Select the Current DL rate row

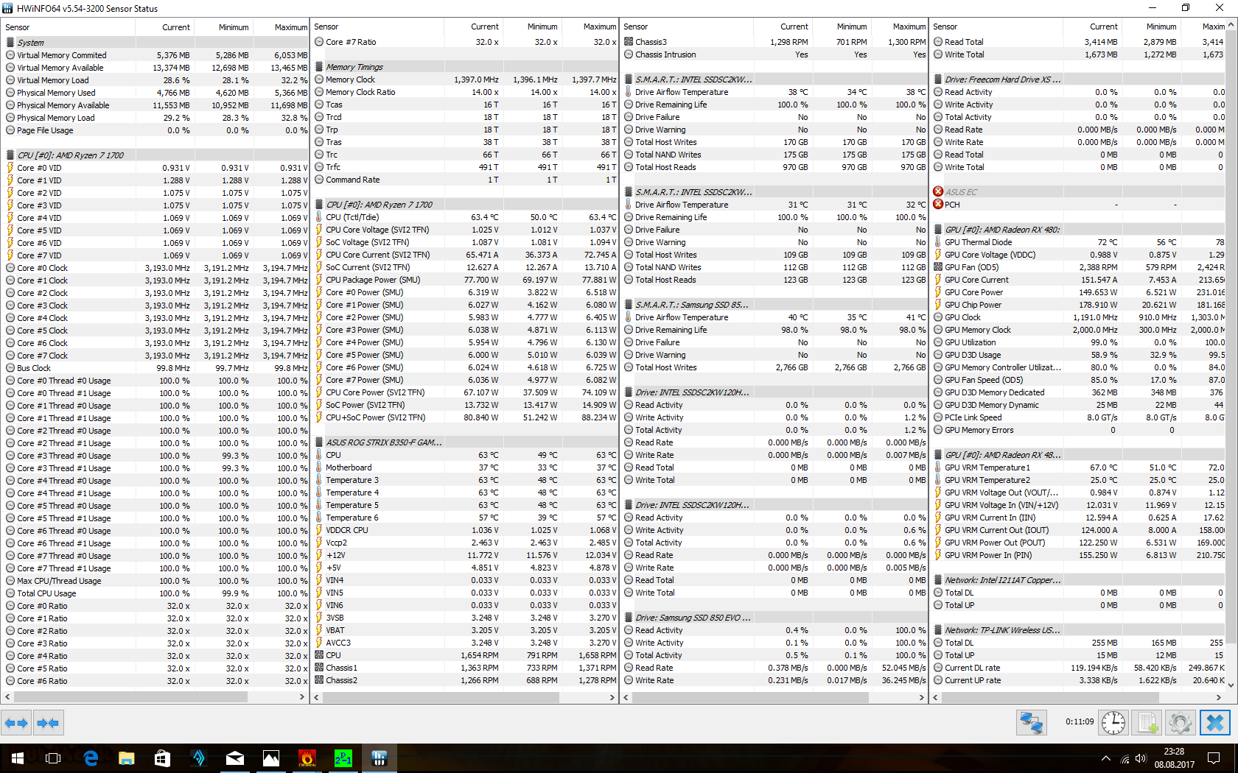pos(1078,668)
